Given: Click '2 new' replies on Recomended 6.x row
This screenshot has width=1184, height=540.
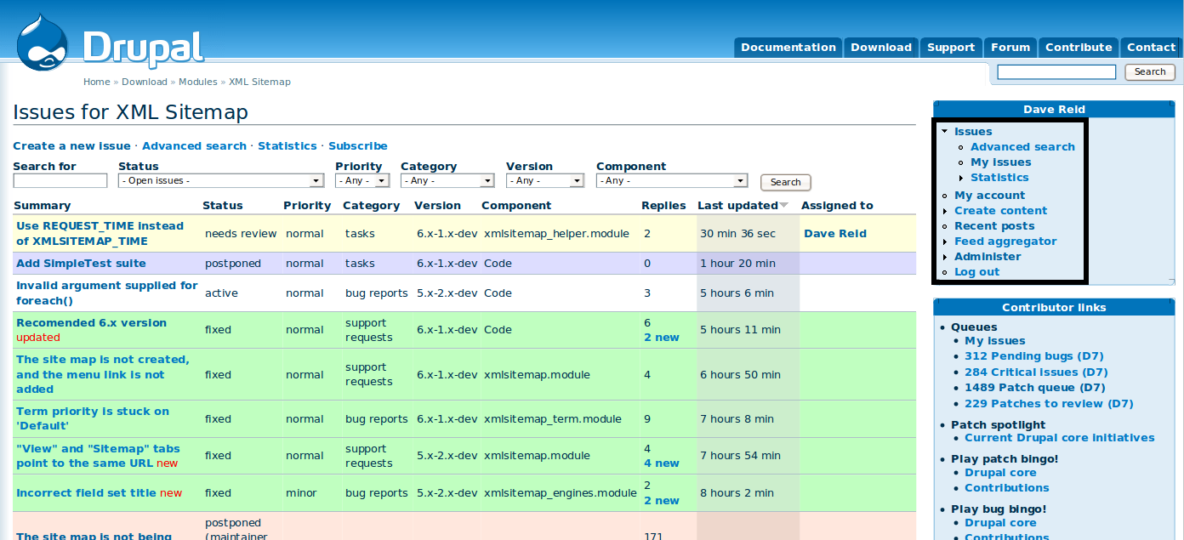Looking at the screenshot, I should [662, 338].
